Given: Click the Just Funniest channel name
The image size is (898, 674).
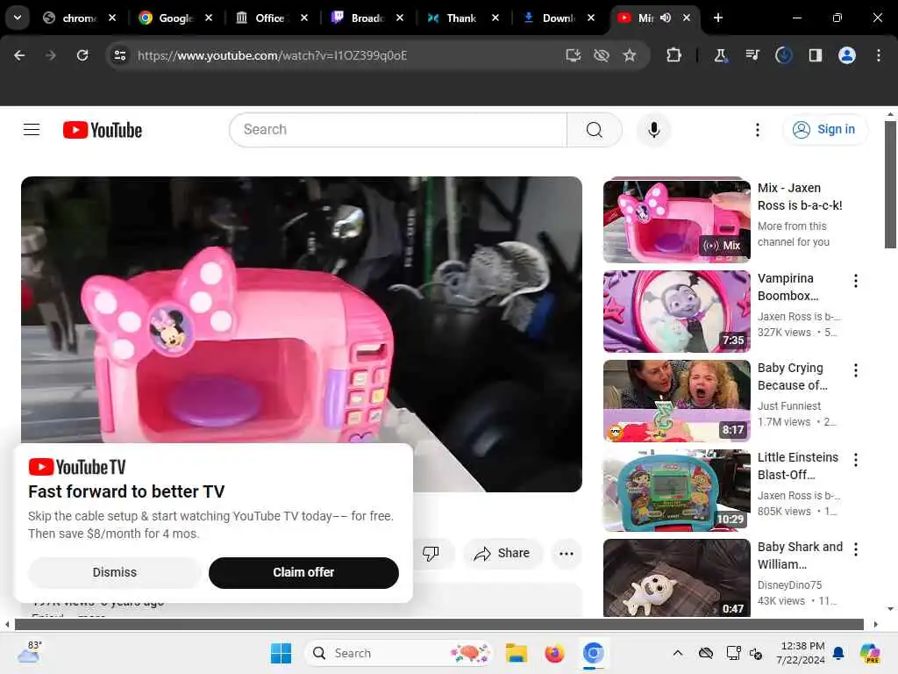Looking at the screenshot, I should coord(789,405).
